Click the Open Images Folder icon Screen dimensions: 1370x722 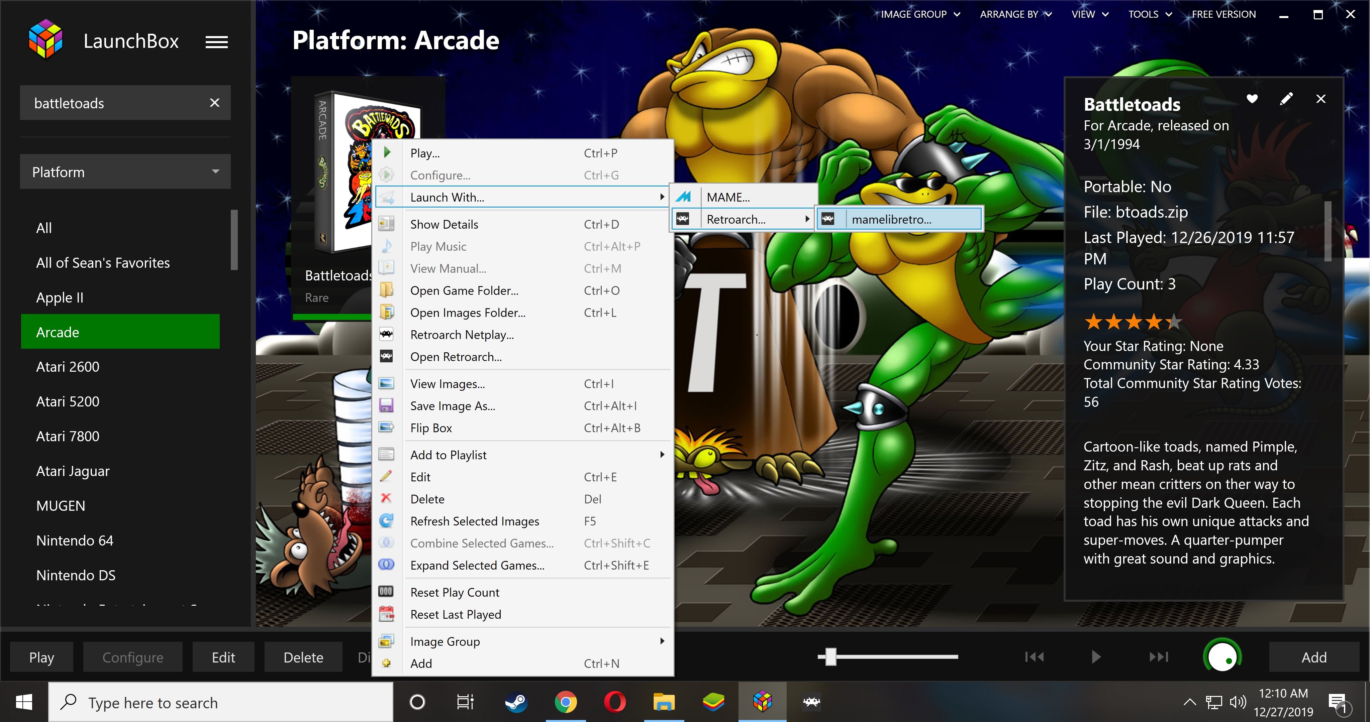pyautogui.click(x=386, y=312)
